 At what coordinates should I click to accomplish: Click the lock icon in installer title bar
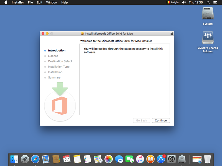coord(171,33)
